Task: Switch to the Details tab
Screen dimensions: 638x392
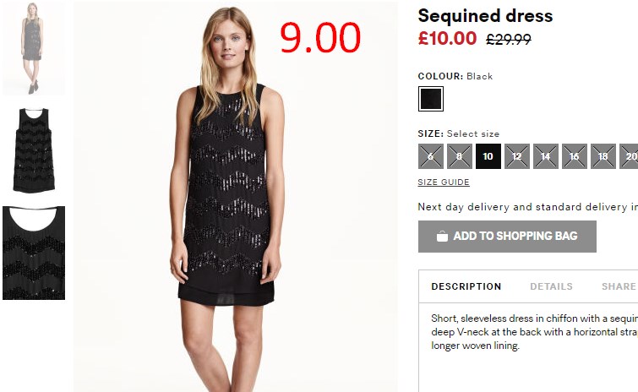Action: click(551, 286)
